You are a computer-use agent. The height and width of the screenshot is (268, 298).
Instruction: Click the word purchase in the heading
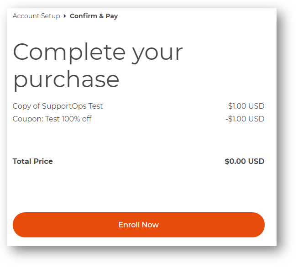coord(66,79)
